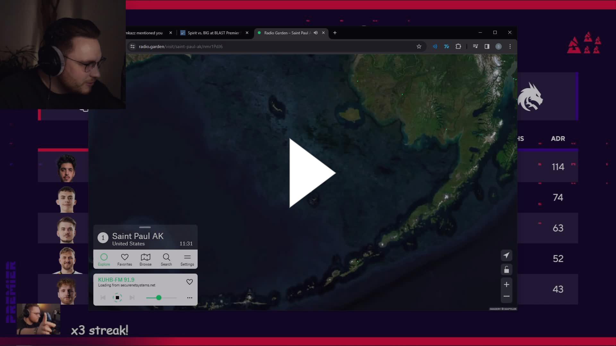Click the station count badge next to Saint Paul AK

tap(103, 238)
